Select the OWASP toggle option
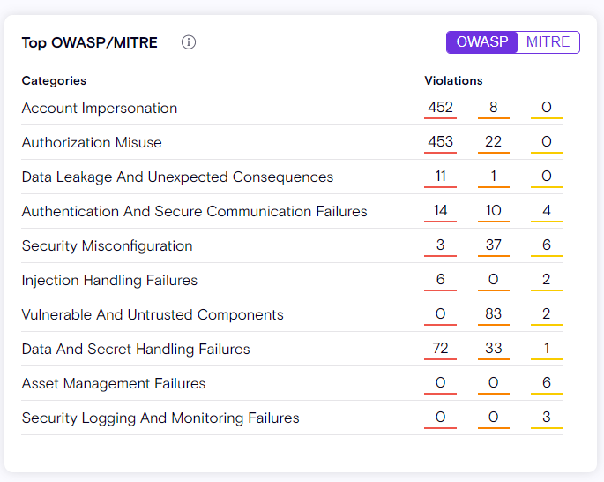This screenshot has width=604, height=482. pos(482,42)
